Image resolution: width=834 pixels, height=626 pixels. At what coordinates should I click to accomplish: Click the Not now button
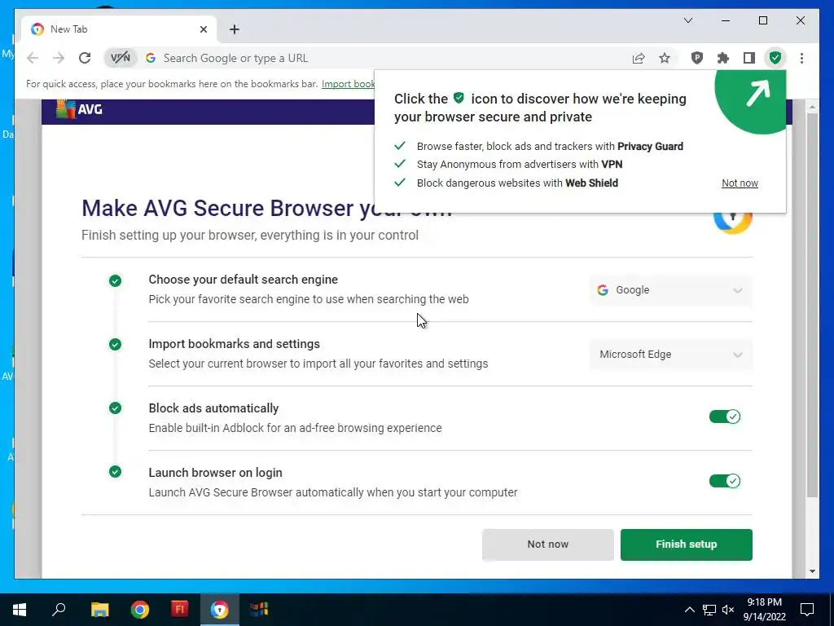coord(548,544)
